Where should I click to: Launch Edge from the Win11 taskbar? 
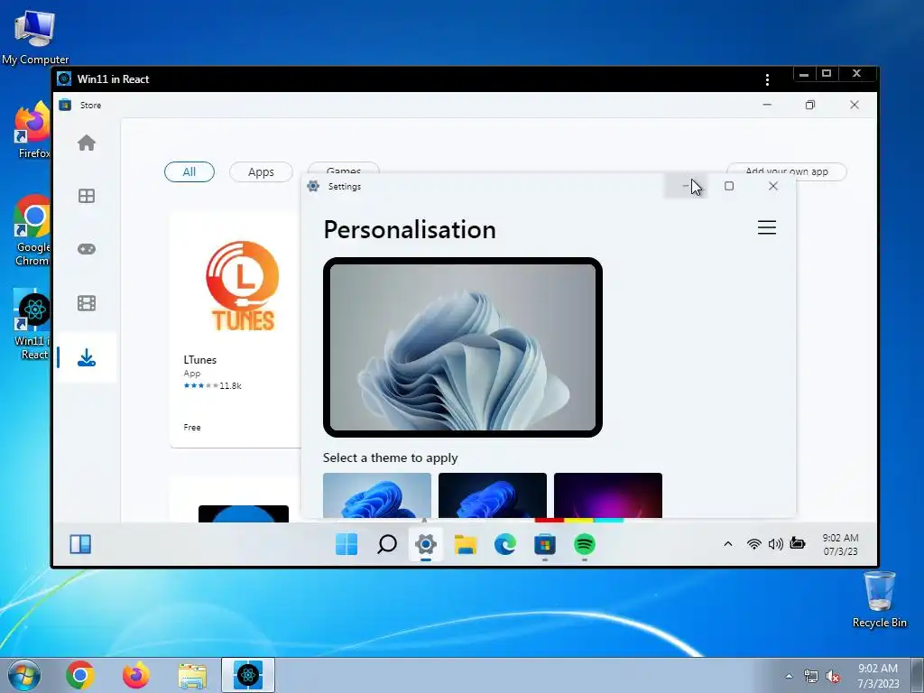(x=505, y=544)
